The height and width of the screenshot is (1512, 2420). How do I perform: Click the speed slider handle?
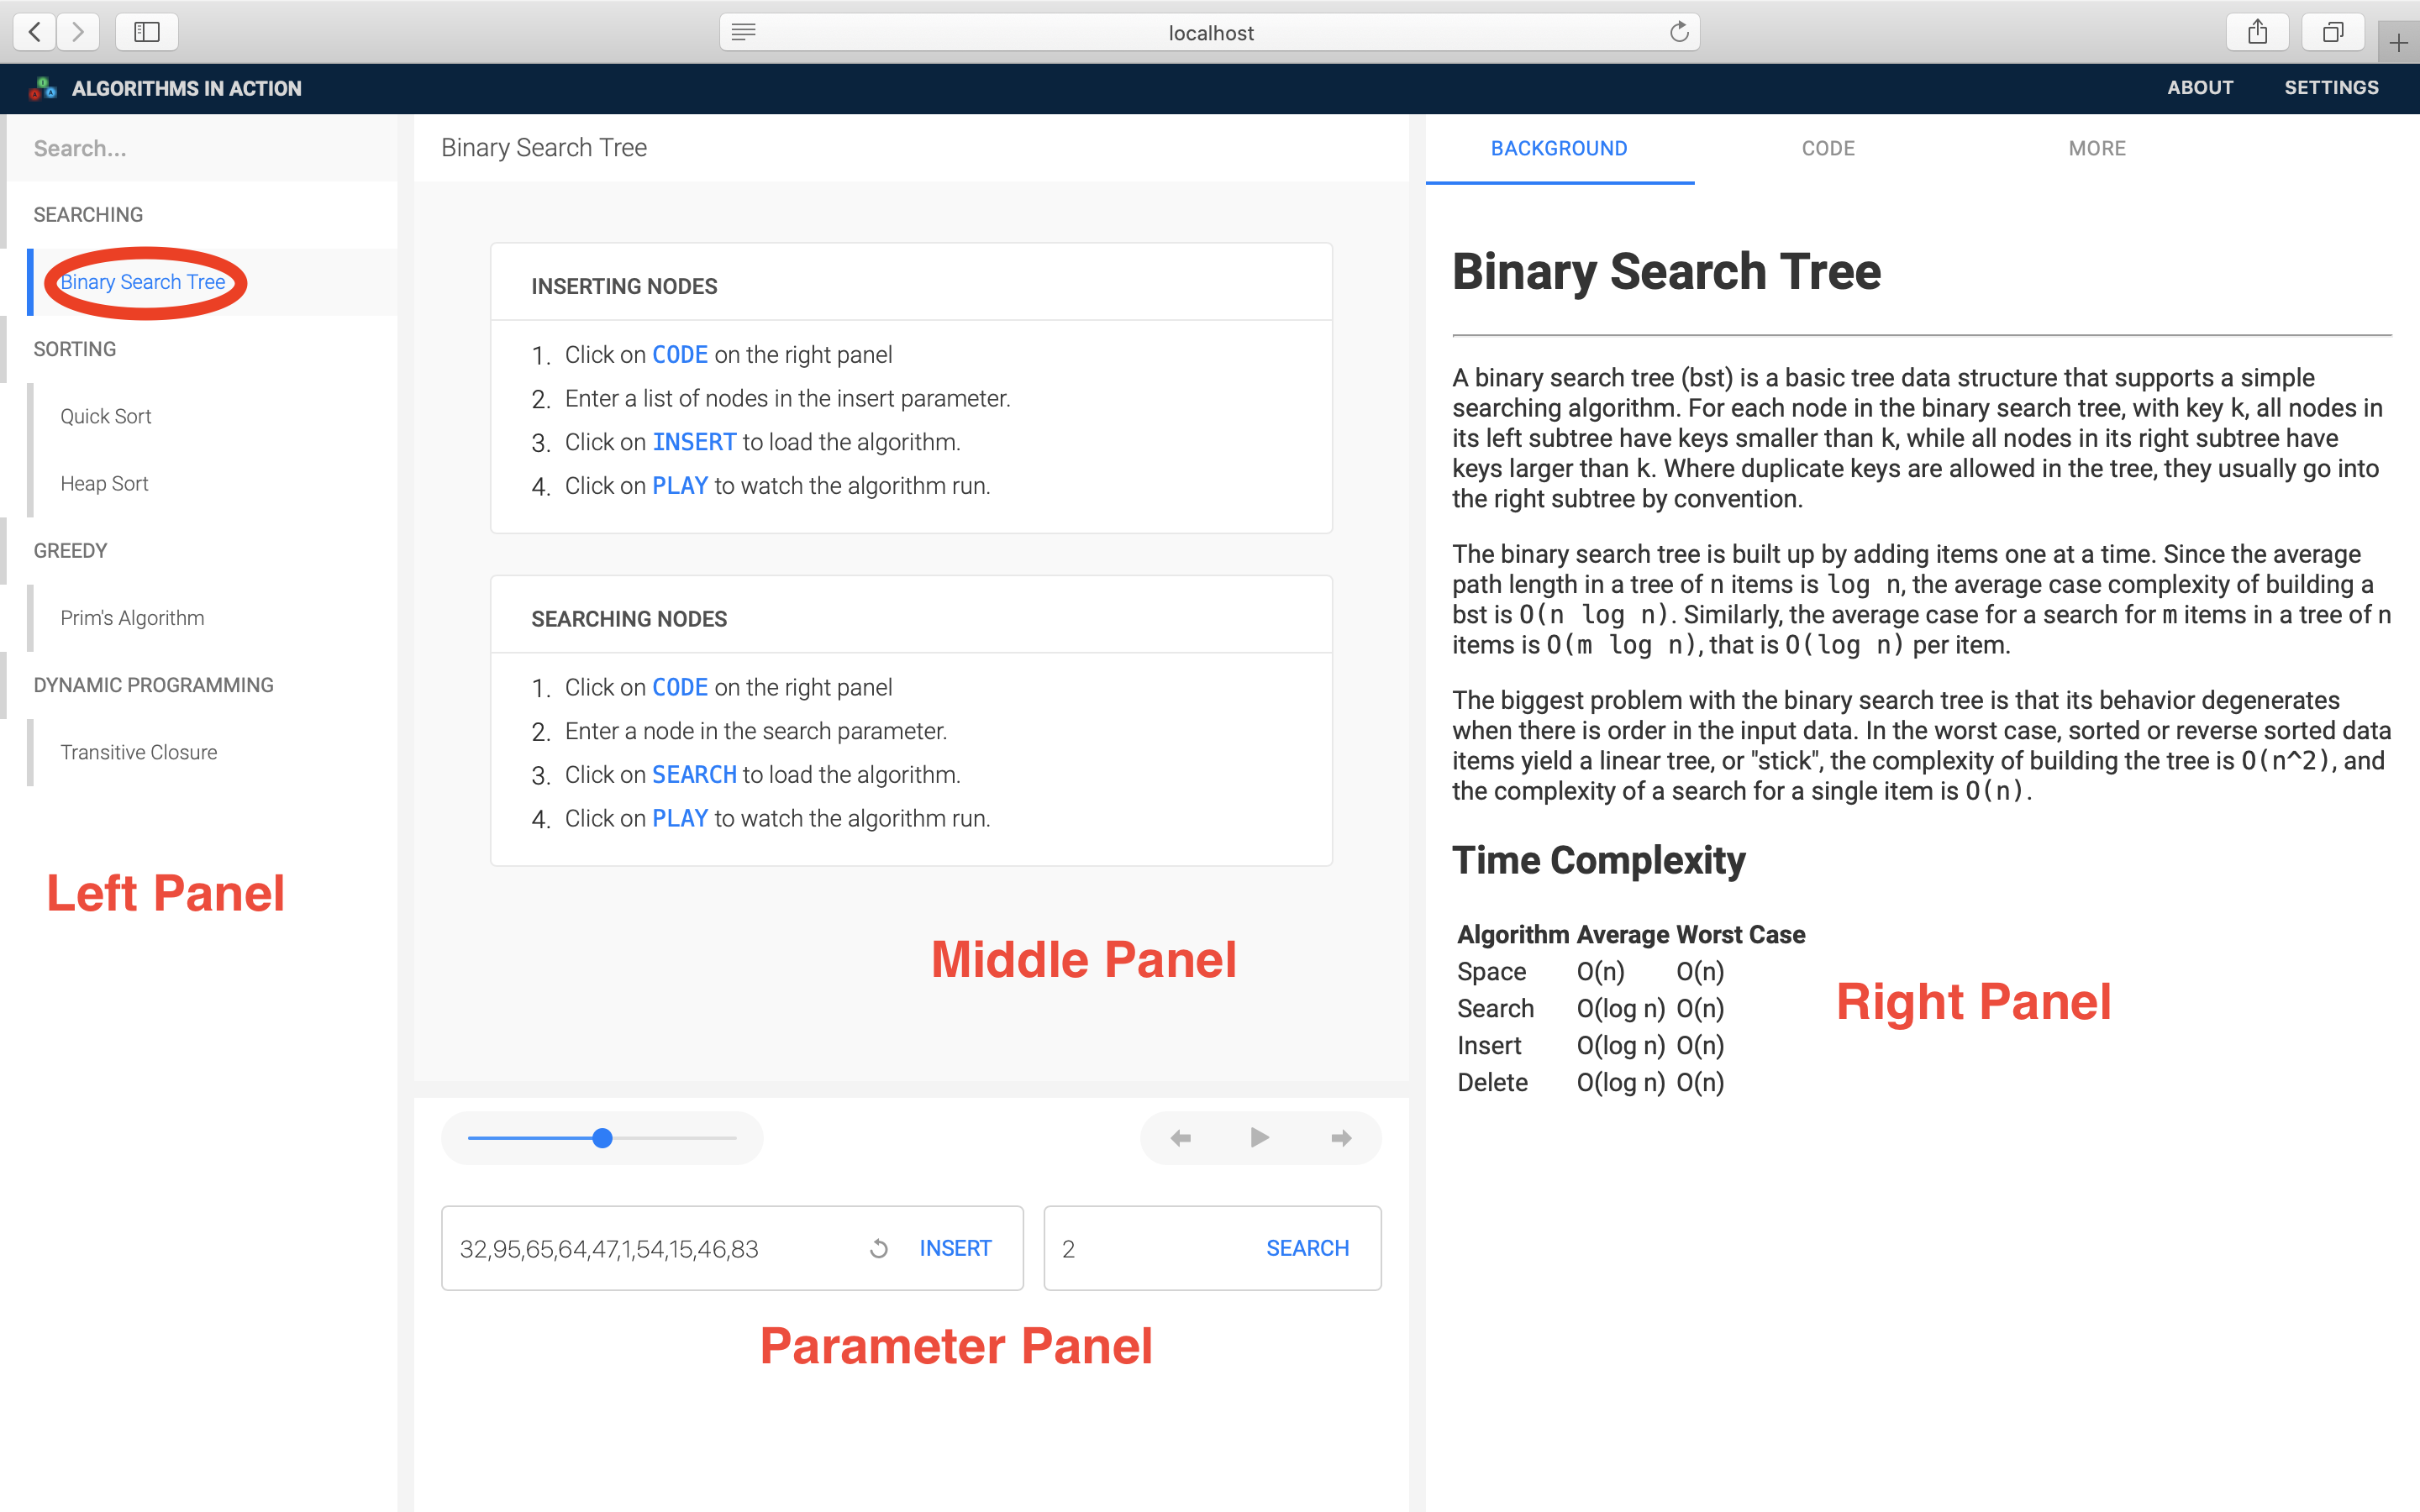click(602, 1138)
